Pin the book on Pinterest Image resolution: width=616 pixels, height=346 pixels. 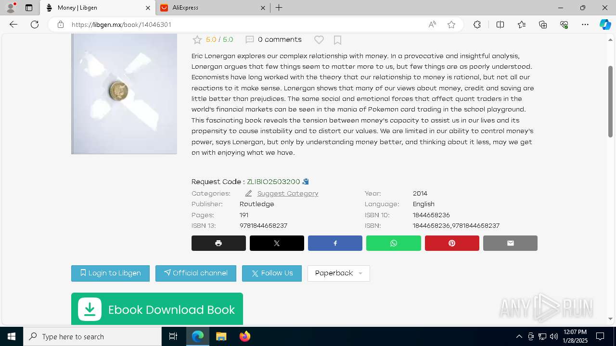(x=452, y=243)
